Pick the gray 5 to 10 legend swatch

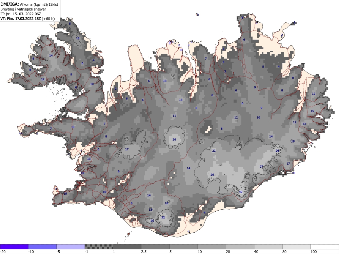point(183,247)
